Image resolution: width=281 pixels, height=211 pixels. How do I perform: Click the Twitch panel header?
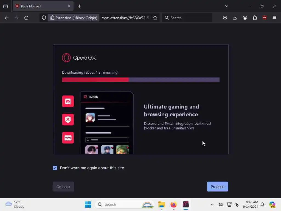click(x=107, y=97)
